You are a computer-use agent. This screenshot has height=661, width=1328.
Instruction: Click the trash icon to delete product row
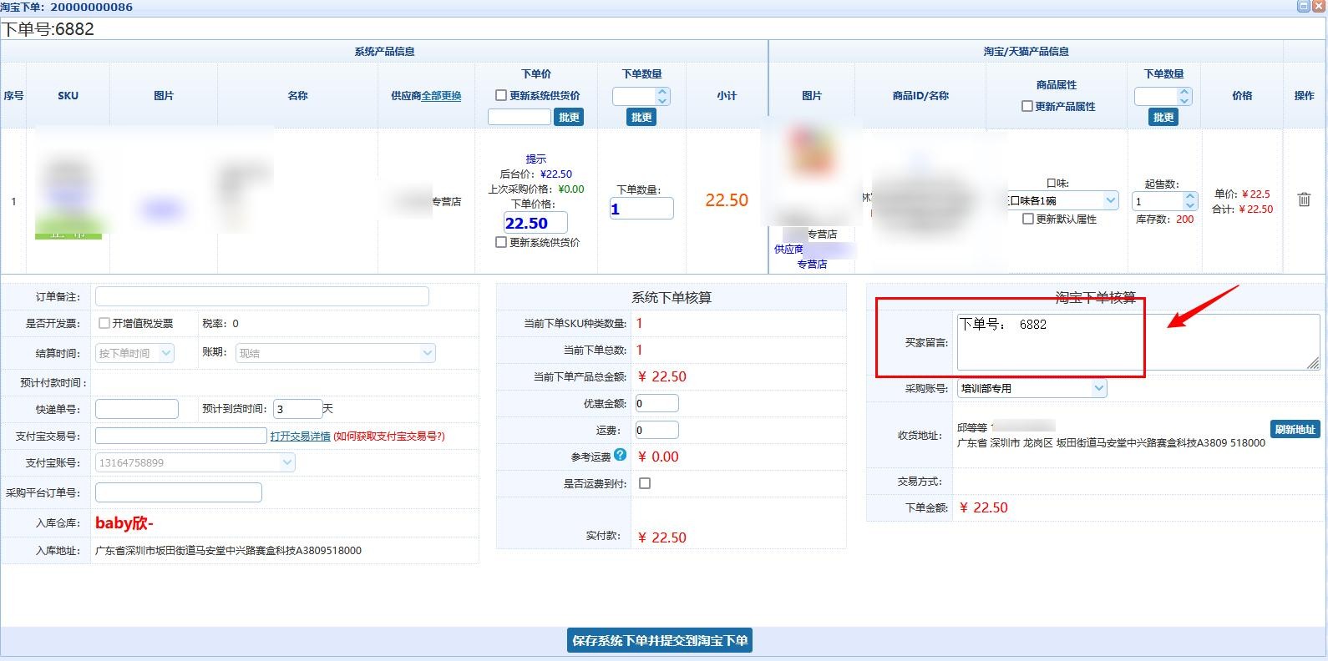coord(1304,199)
